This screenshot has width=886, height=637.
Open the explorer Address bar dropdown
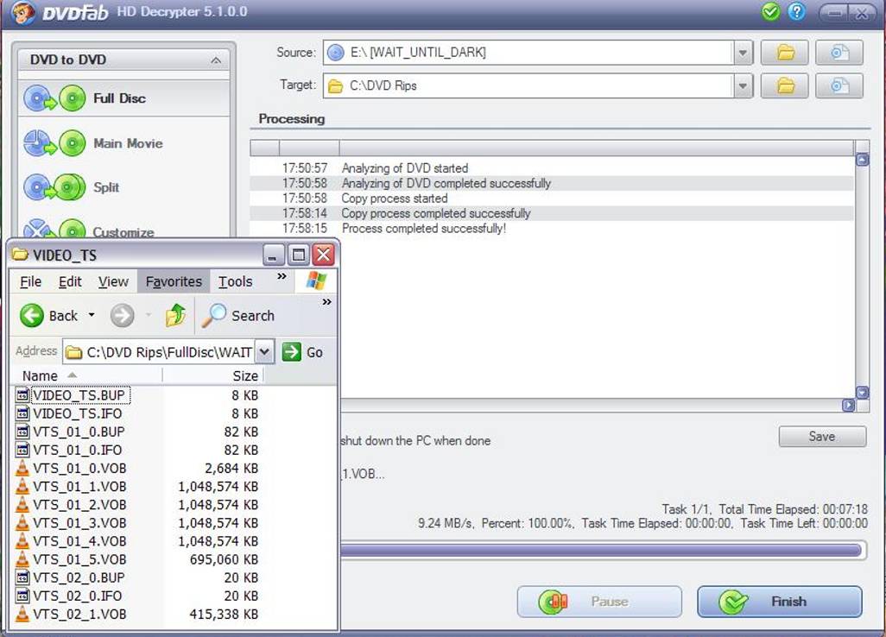tap(264, 352)
